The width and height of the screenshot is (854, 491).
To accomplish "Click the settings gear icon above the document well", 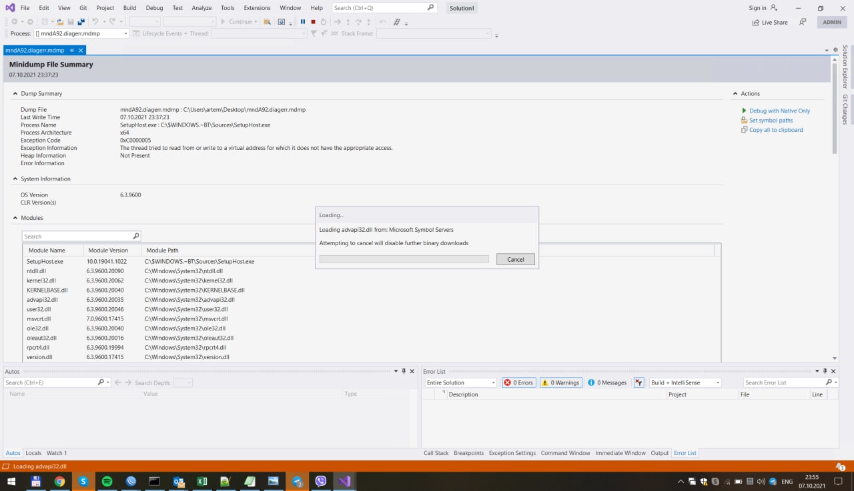I will pos(835,50).
